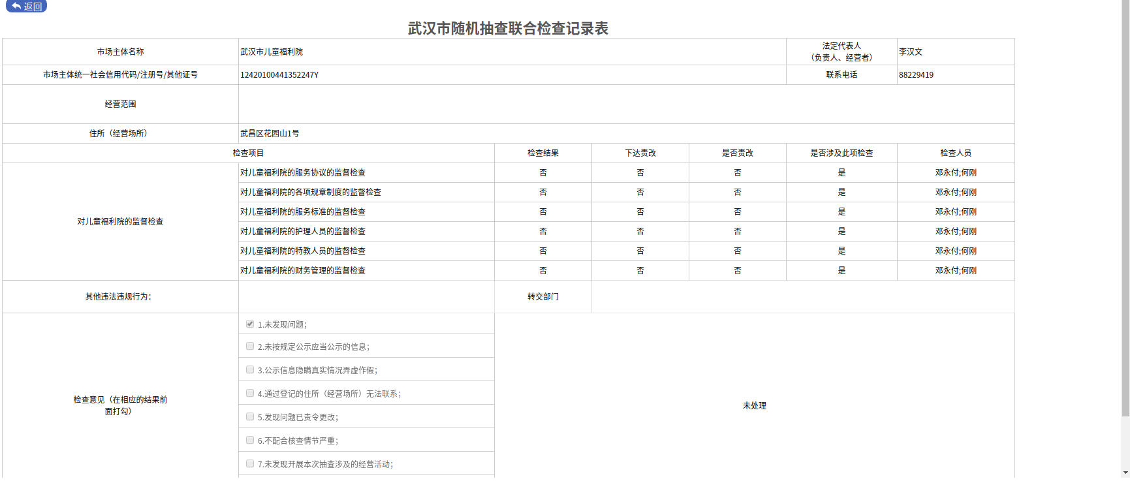Tick the 4.通过登记的住所无法联系 checkbox
Viewport: 1130px width, 483px height.
(250, 393)
